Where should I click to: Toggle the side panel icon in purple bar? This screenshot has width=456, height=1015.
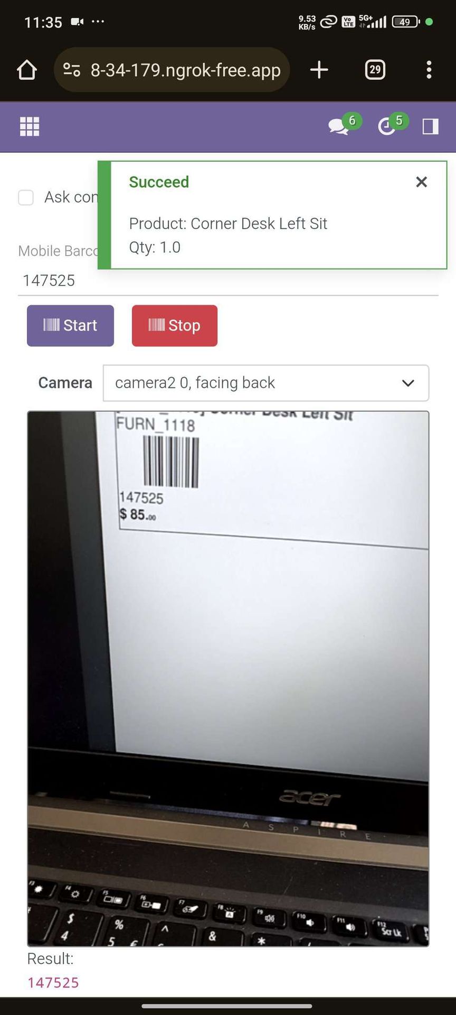coord(430,126)
